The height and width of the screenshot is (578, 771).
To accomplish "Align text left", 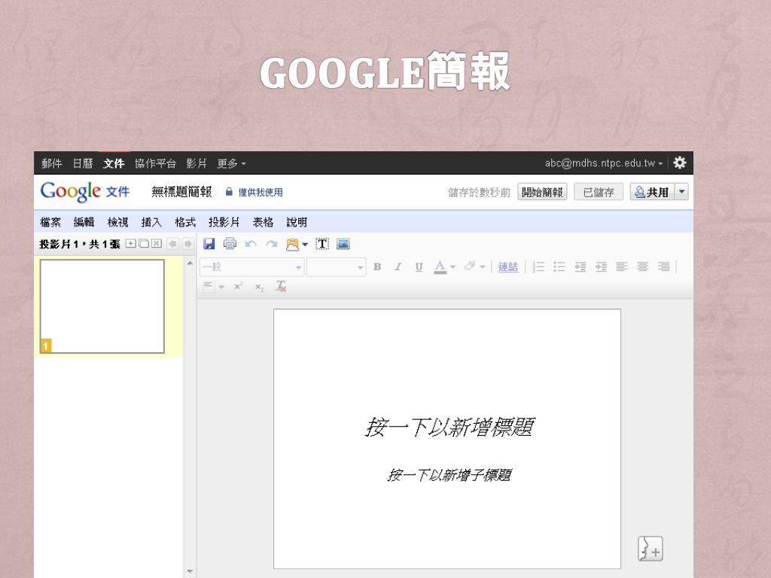I will pyautogui.click(x=622, y=267).
